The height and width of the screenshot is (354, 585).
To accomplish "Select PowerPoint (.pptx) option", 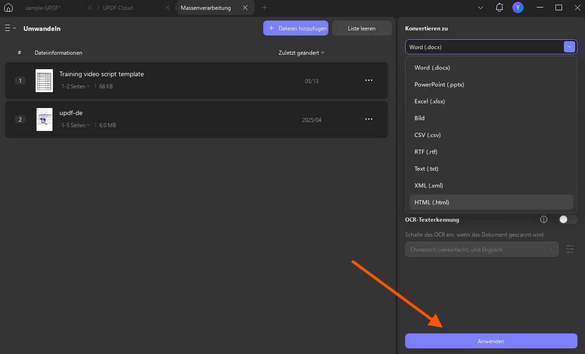I will (491, 85).
